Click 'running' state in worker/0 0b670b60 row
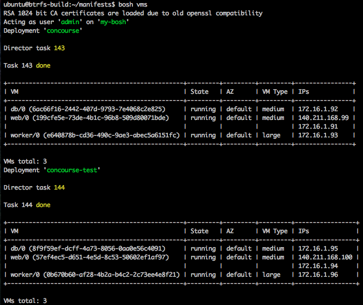 pyautogui.click(x=203, y=275)
